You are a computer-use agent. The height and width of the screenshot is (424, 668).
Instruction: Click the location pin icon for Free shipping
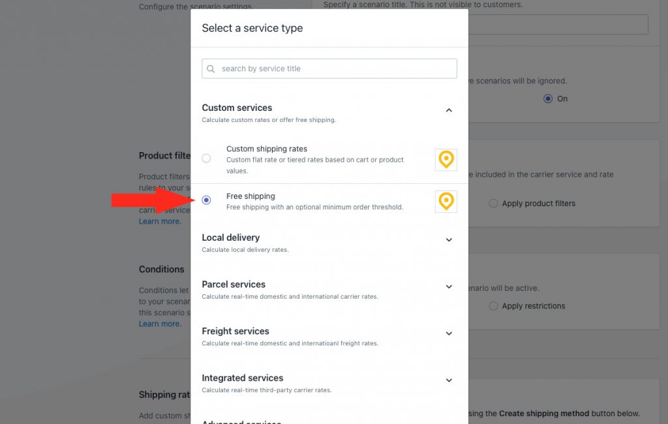446,202
